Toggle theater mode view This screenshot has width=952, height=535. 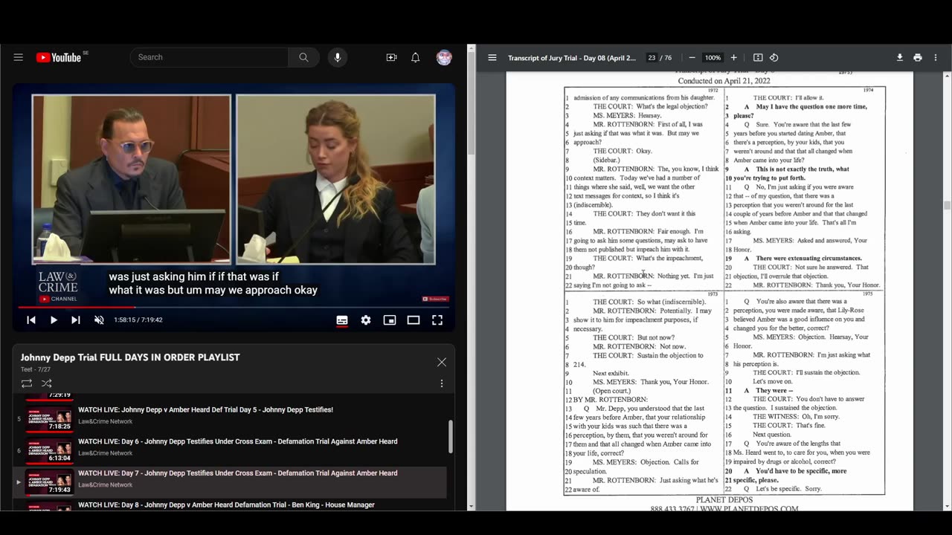click(x=414, y=320)
